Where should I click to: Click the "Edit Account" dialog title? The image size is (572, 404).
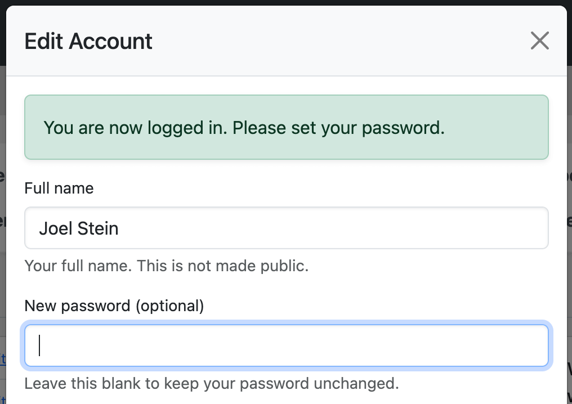(88, 42)
